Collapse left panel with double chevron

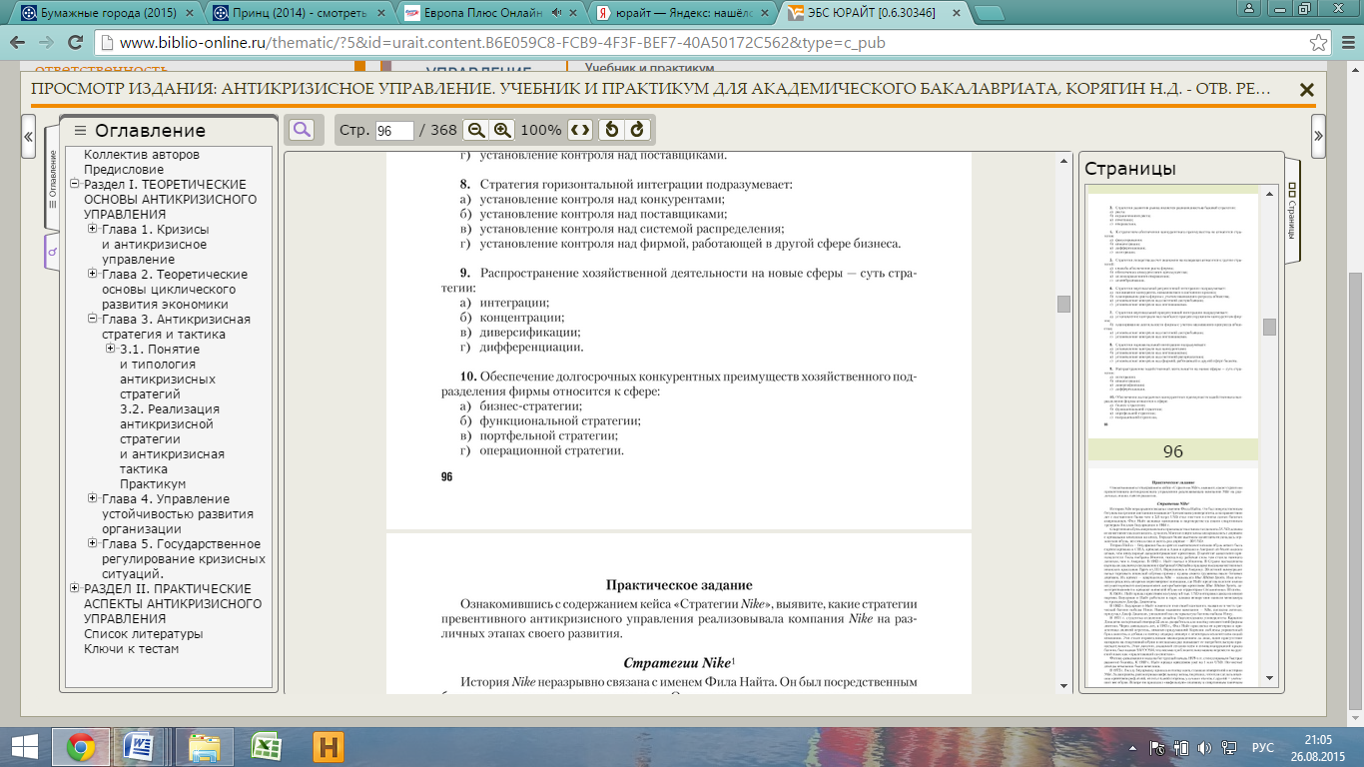point(29,136)
